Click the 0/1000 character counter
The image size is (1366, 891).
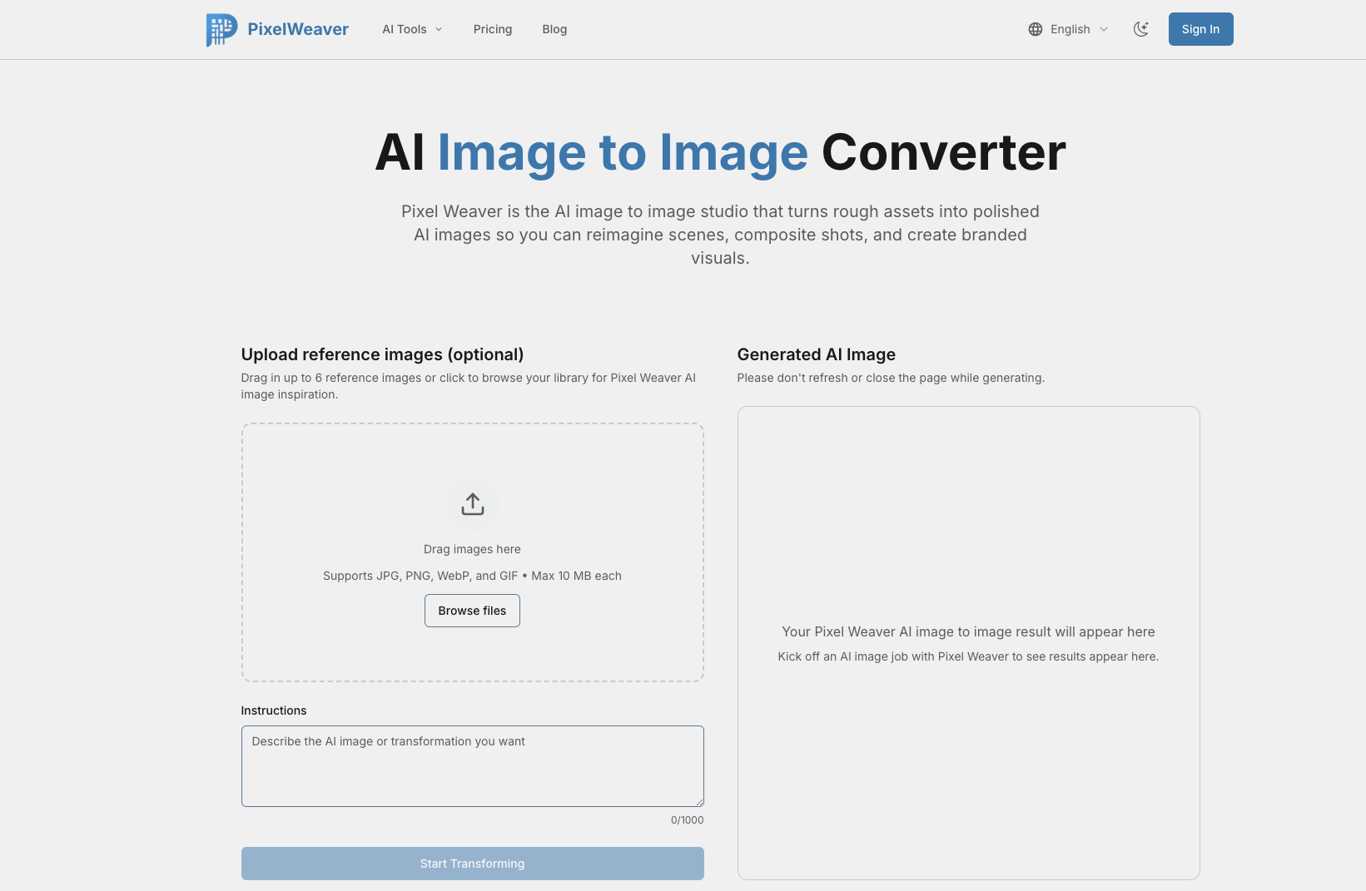[x=688, y=819]
